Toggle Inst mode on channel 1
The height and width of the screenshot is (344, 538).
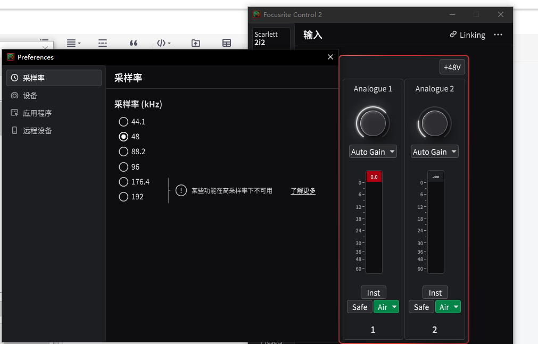pos(374,292)
